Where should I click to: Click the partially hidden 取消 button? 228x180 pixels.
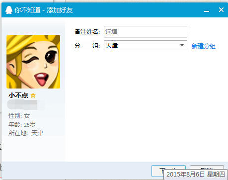(207, 167)
